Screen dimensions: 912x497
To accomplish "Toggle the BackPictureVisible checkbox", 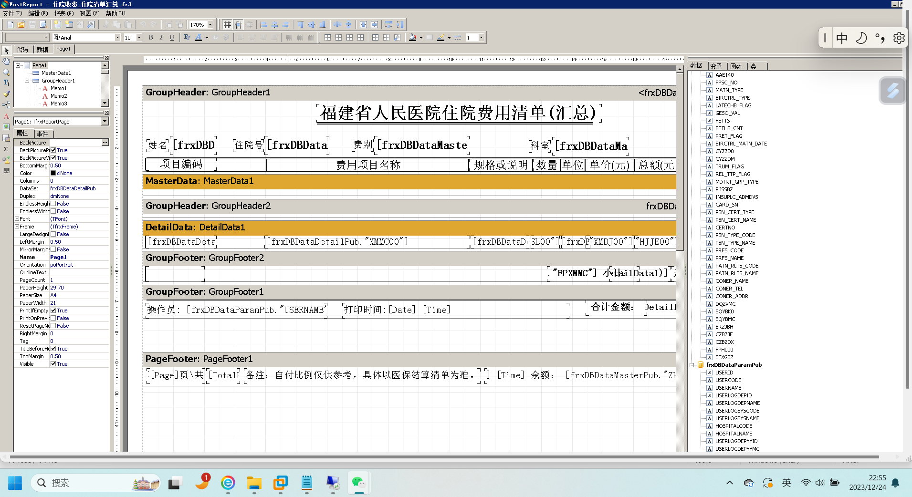I will [53, 158].
